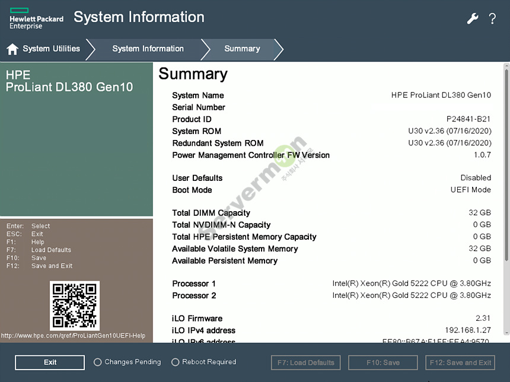The height and width of the screenshot is (382, 510).
Task: Click the F12: Save and Exit key hint
Action: (x=39, y=266)
